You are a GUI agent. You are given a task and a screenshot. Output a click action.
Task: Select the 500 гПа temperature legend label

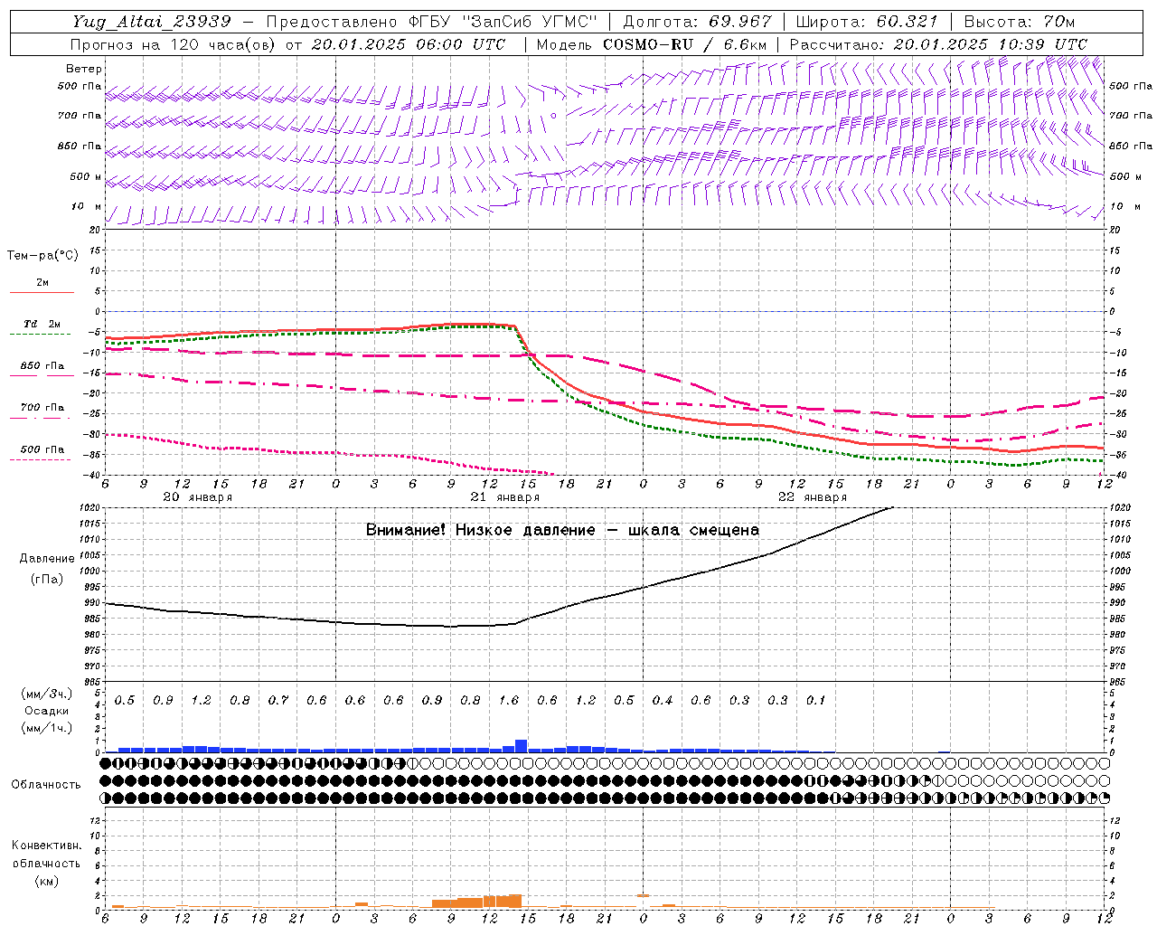(x=42, y=449)
